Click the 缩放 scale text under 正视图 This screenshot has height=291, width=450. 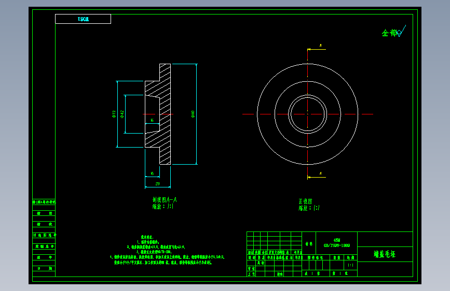tap(309, 208)
